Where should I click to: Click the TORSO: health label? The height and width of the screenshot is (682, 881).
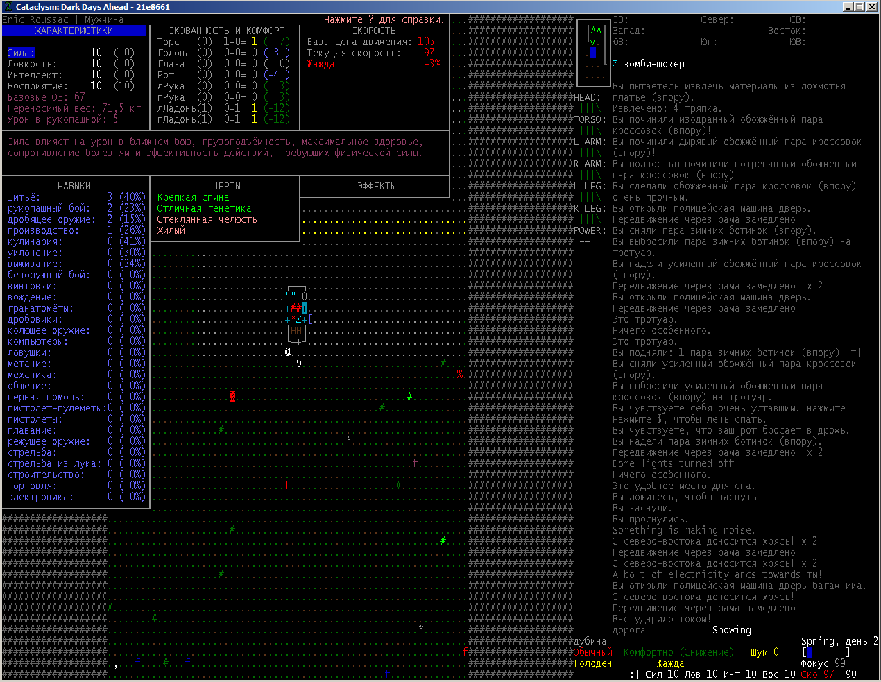tap(590, 119)
